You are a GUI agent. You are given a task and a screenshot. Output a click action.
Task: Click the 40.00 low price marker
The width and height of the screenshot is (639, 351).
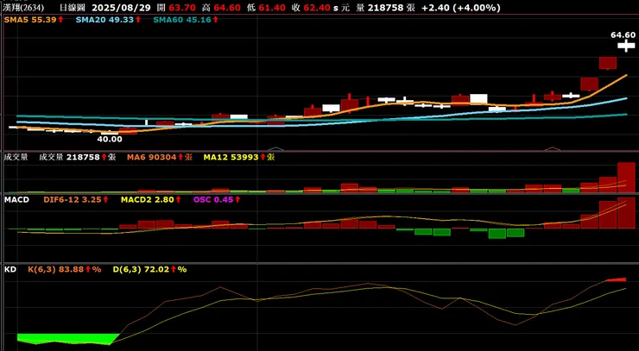click(110, 139)
